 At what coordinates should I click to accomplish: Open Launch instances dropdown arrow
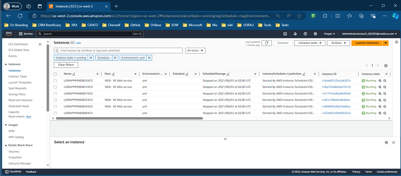coord(386,43)
